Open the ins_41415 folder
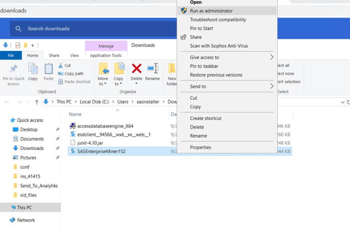The height and width of the screenshot is (238, 350). 30,176
